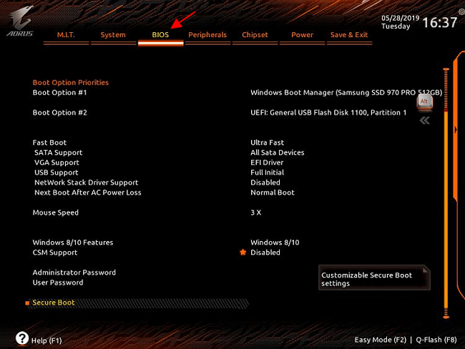The image size is (465, 349).
Task: Click the Customizable Secure Boot settings tooltip
Action: 374,277
